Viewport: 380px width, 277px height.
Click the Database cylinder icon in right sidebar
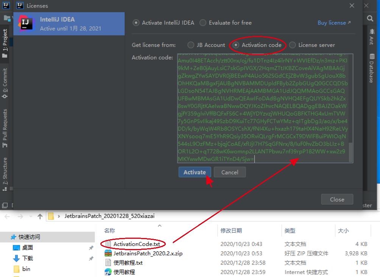pos(372,56)
